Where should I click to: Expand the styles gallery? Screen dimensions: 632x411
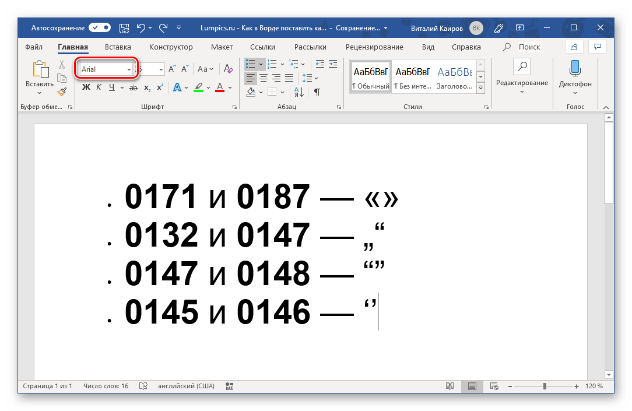(481, 87)
